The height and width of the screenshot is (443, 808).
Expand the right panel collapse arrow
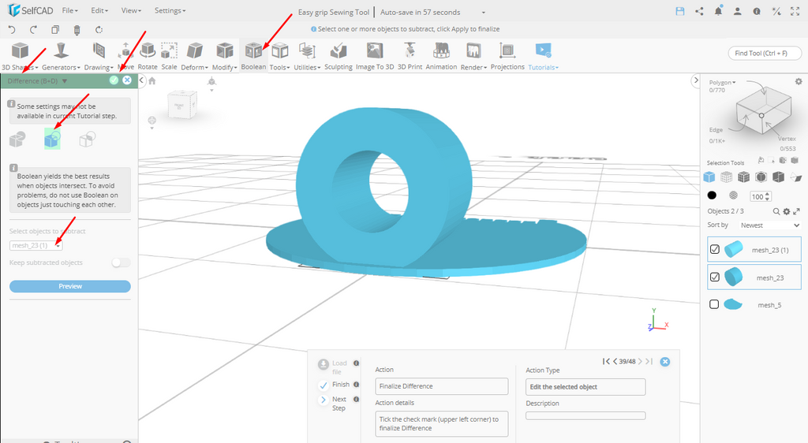(696, 80)
